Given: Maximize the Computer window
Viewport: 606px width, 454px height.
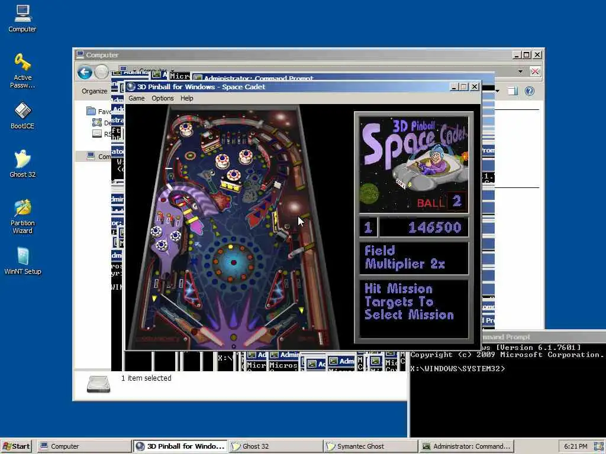Looking at the screenshot, I should point(526,55).
